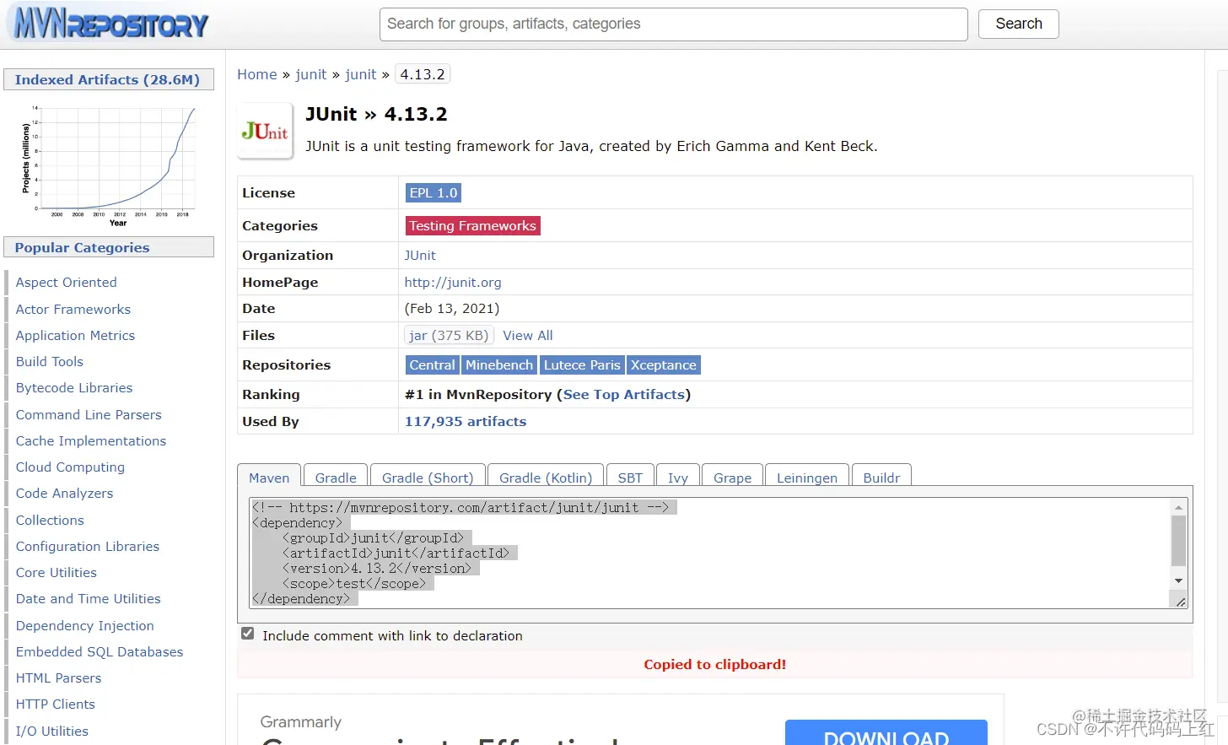This screenshot has width=1228, height=745.
Task: Open the Lutece Paris repository tag
Action: (x=582, y=364)
